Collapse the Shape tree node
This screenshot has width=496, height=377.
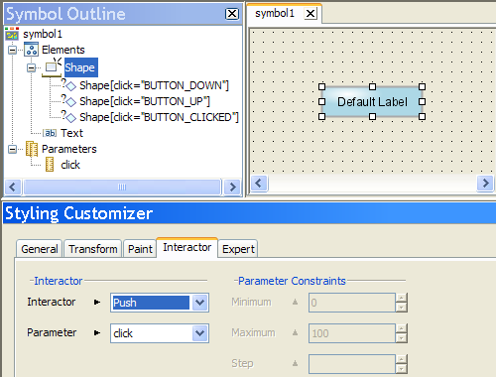click(x=31, y=67)
